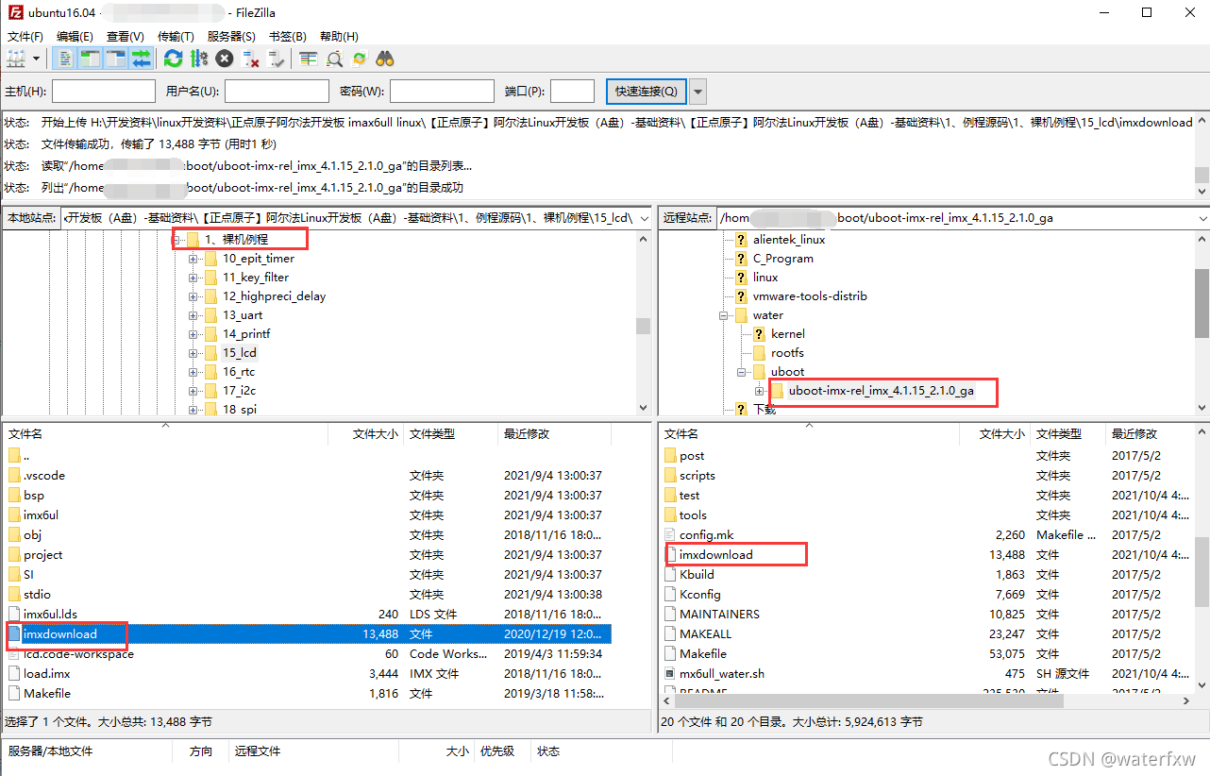Open the 编辑(E) menu
1210x776 pixels.
coord(75,36)
